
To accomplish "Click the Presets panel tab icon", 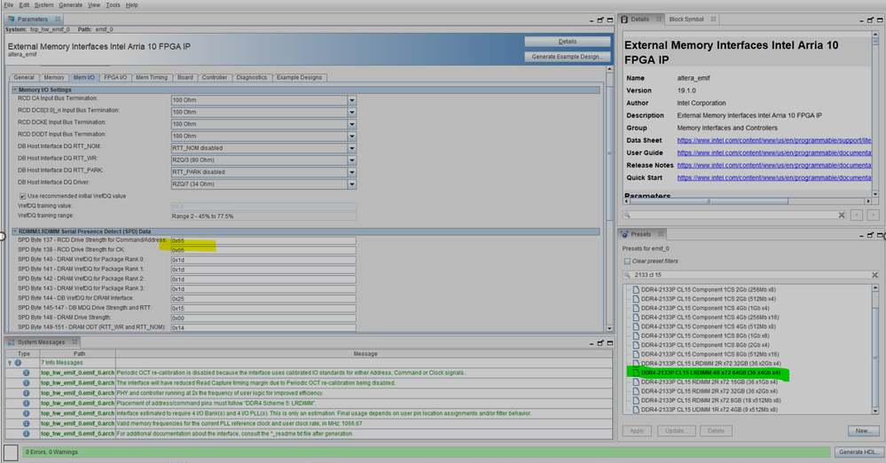I will (x=623, y=235).
